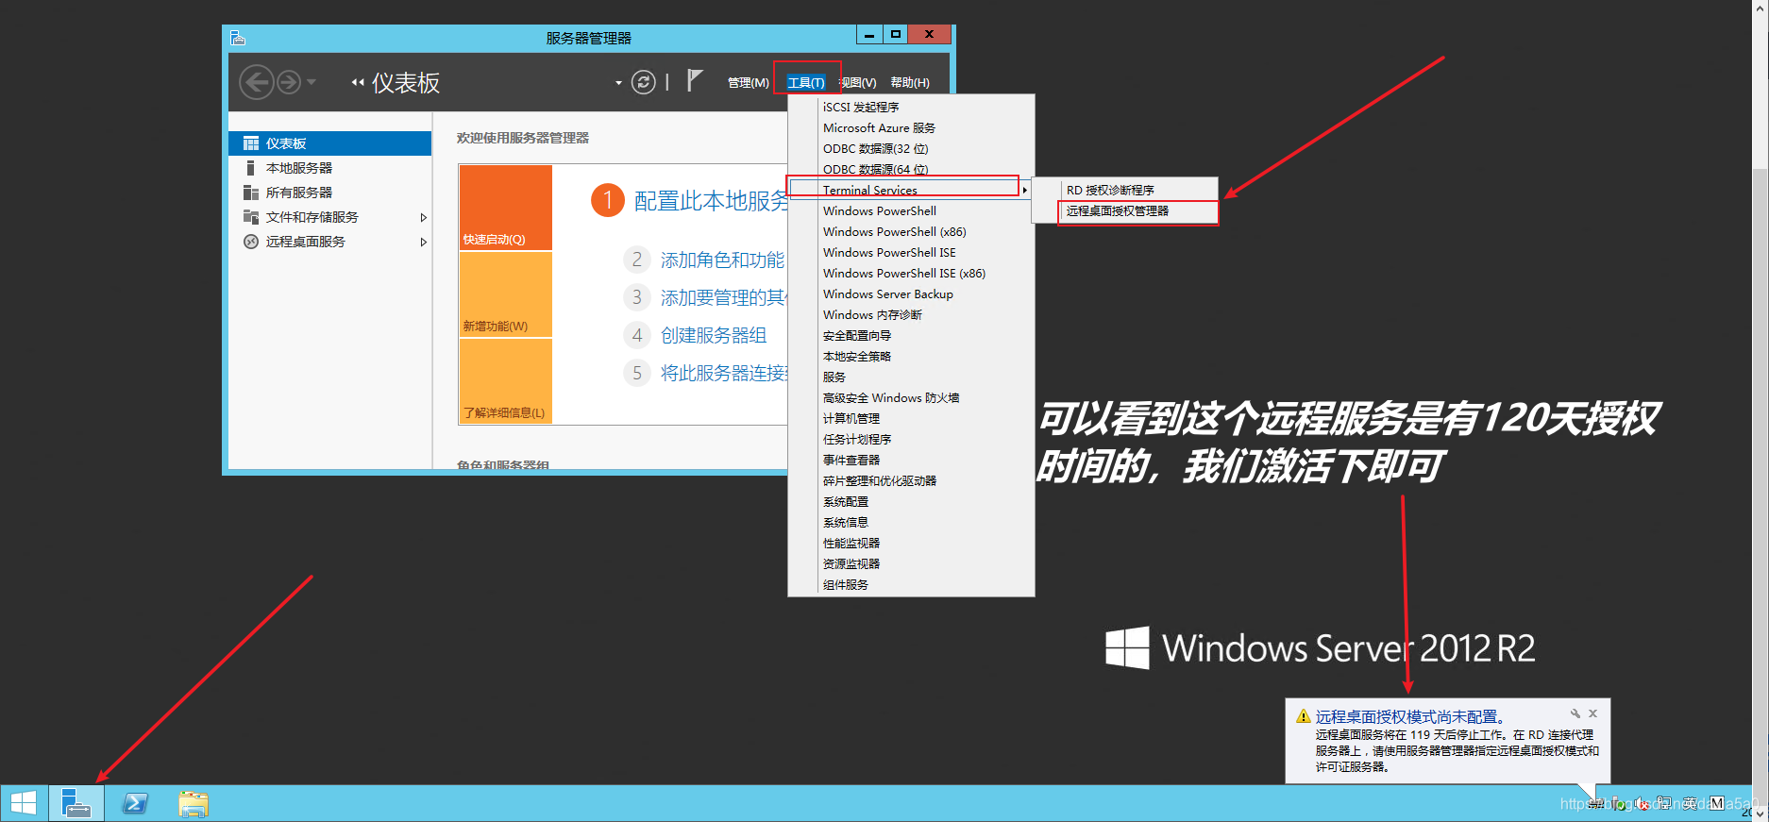Open the Terminal Services submenu entry
The image size is (1769, 822).
click(912, 190)
